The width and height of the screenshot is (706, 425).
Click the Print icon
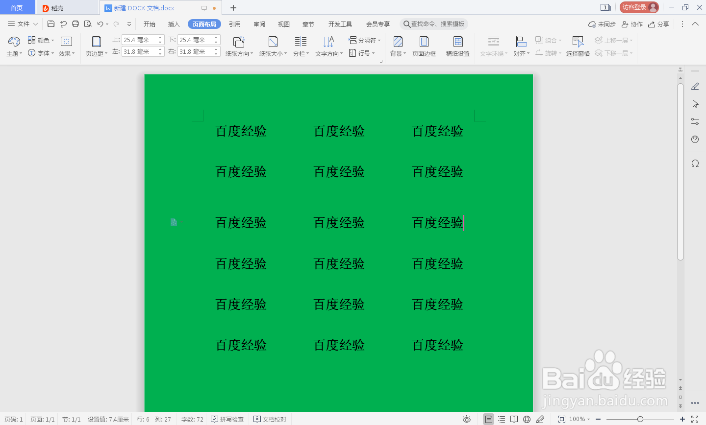pos(76,24)
